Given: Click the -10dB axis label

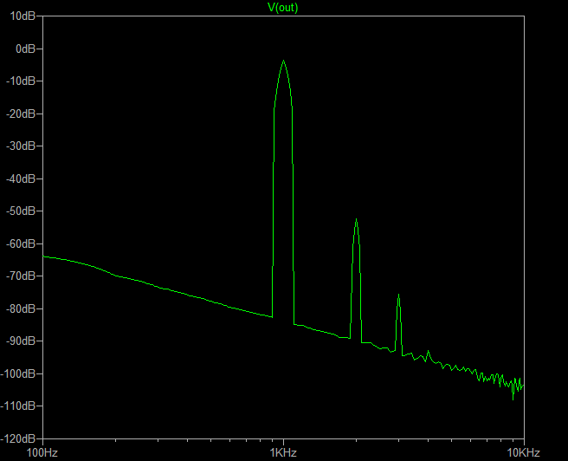Looking at the screenshot, I should click(x=21, y=81).
